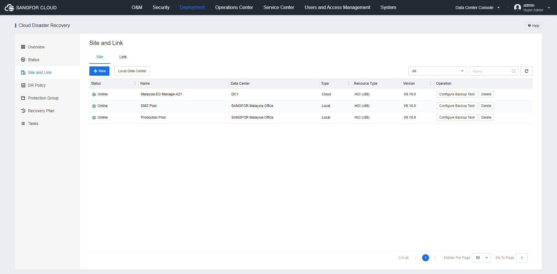Sort by the Version column arrows
557x274 pixels.
coord(431,84)
